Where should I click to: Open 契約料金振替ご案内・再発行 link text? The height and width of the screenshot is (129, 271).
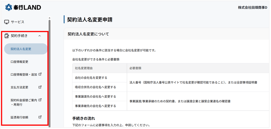(24, 102)
